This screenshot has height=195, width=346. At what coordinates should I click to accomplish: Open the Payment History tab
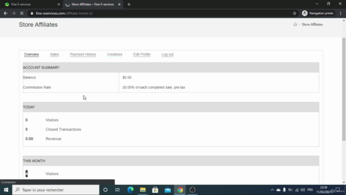tap(83, 54)
